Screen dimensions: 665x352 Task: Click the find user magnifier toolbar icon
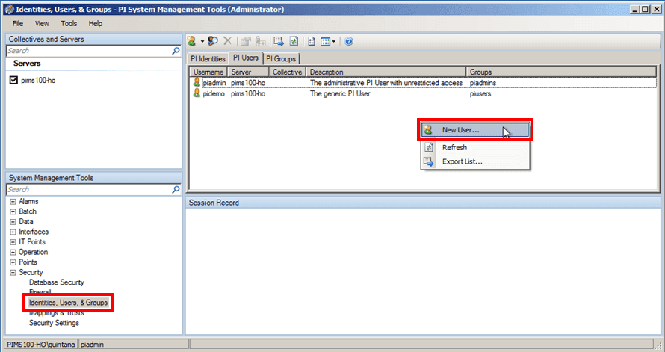click(x=212, y=41)
